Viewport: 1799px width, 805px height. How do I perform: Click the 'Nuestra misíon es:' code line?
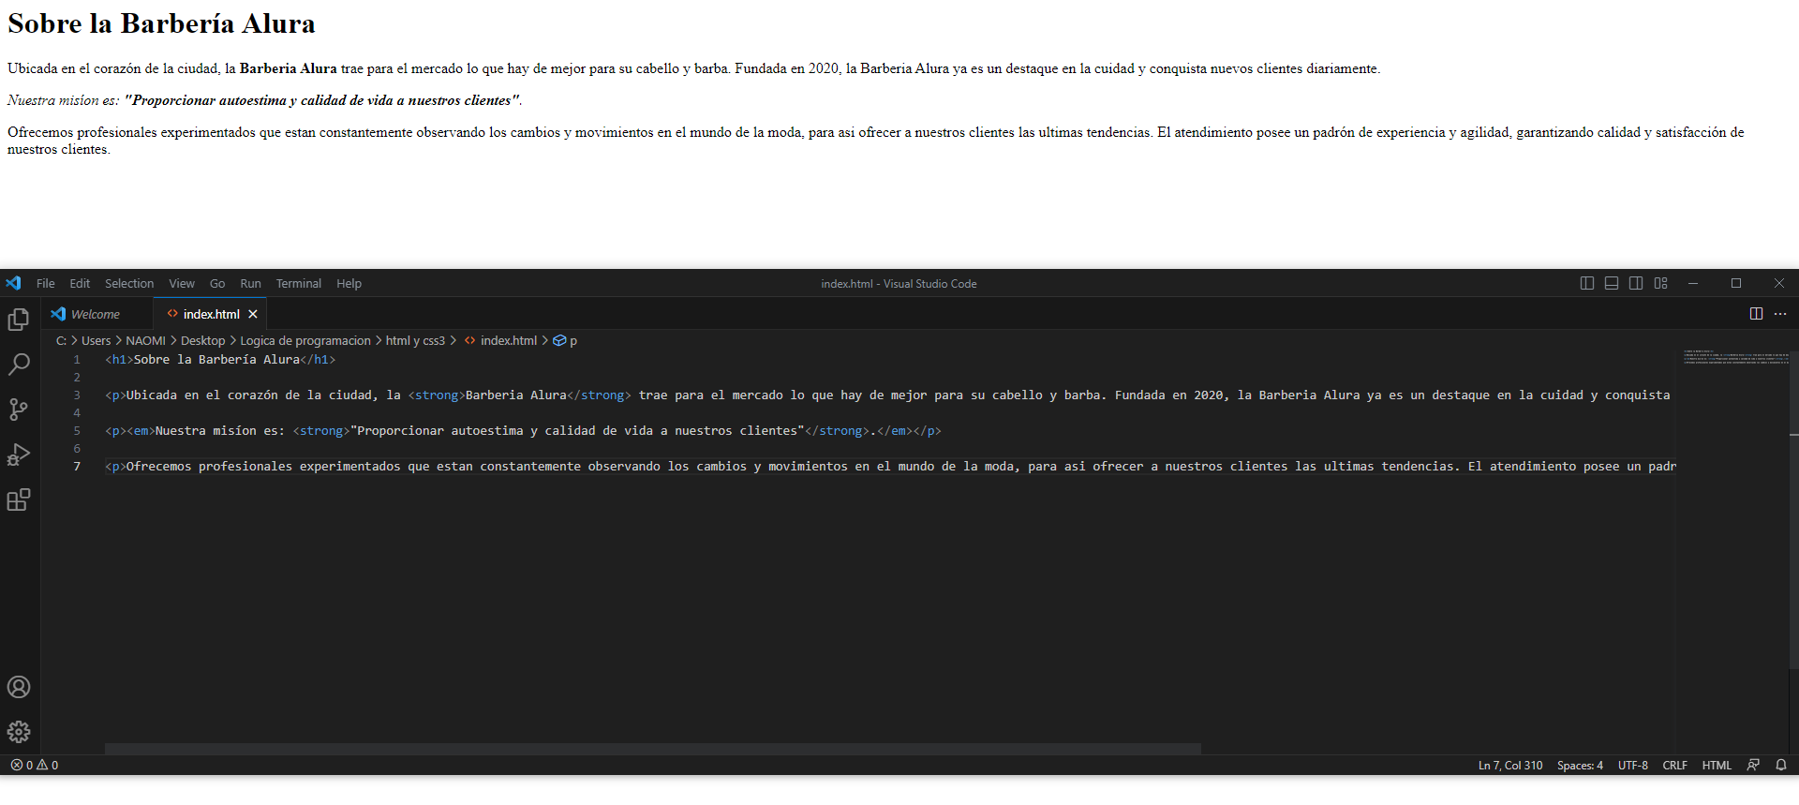pyautogui.click(x=523, y=430)
